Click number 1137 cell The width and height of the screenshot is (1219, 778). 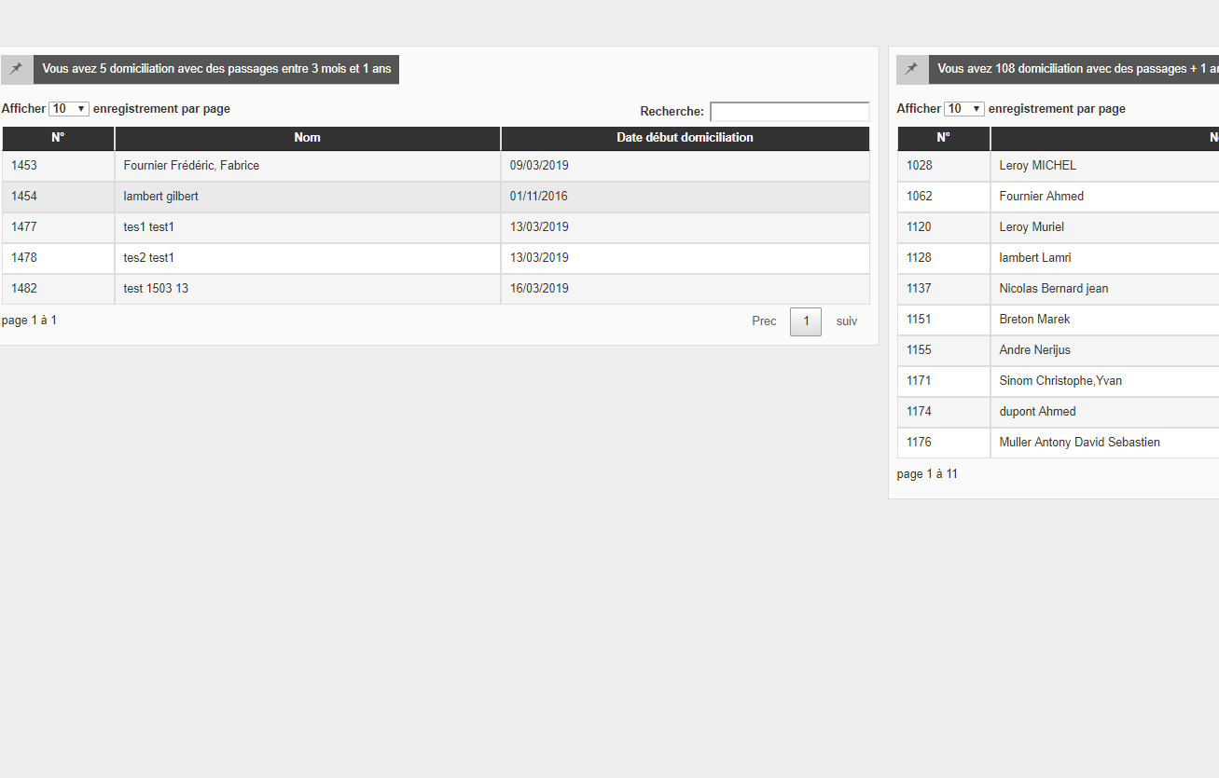coord(944,289)
